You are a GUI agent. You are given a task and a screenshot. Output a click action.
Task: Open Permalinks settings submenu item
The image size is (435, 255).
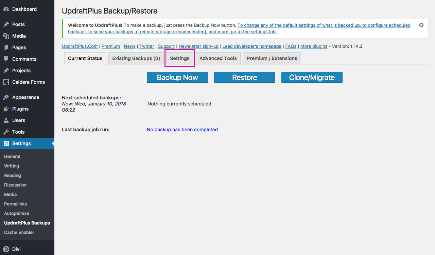click(x=15, y=204)
